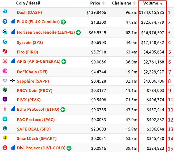
Task: Sort by Price using header arrows
Action: (103, 3)
